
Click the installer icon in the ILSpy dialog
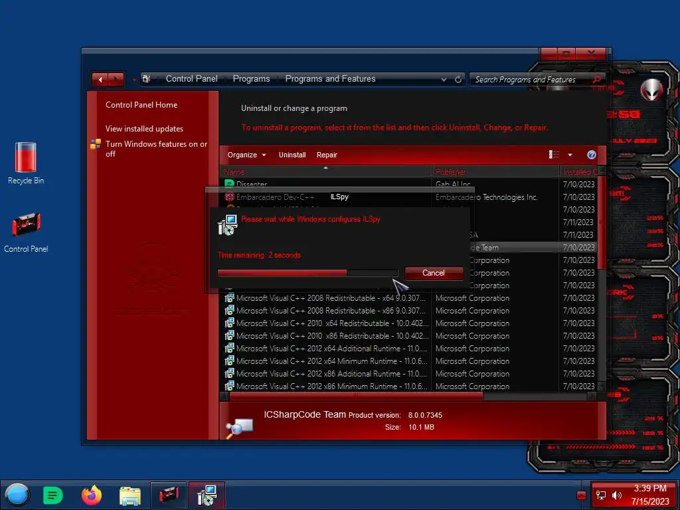coord(228,225)
